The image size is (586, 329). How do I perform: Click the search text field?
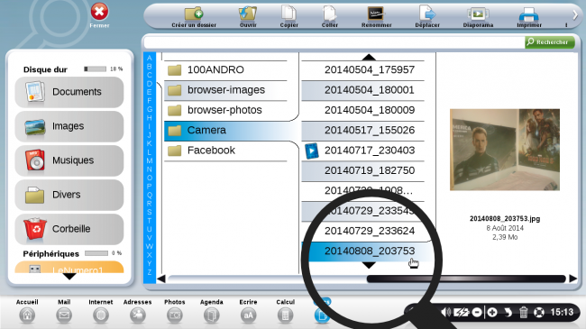(x=334, y=42)
